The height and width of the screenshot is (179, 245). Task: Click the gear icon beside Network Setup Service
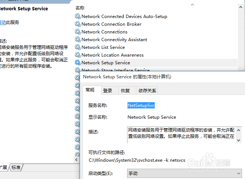(x=77, y=62)
